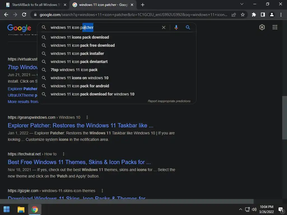Open the clock showing 10:04 PM
The image size is (287, 215).
tap(267, 209)
